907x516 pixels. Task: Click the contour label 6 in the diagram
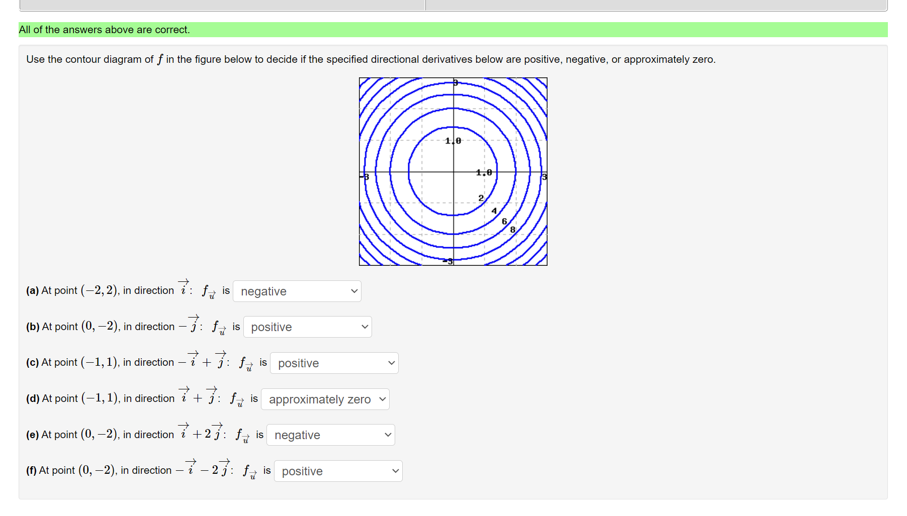tap(504, 222)
